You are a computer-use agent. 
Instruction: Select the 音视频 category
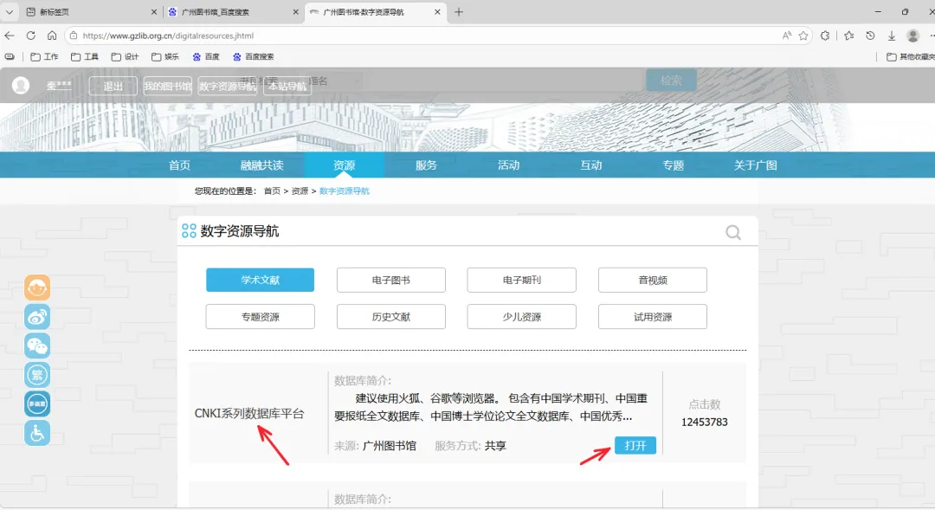(653, 280)
